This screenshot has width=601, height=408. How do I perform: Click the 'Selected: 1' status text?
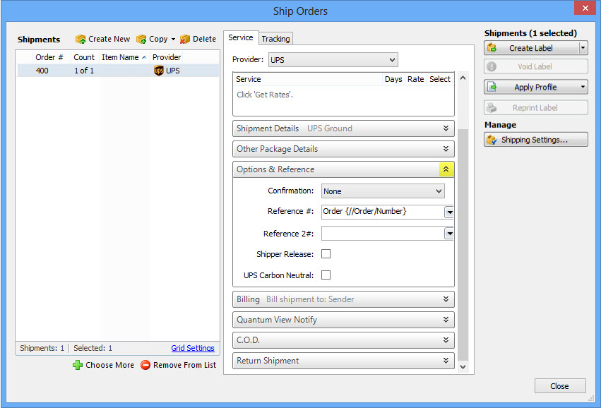[x=93, y=348]
